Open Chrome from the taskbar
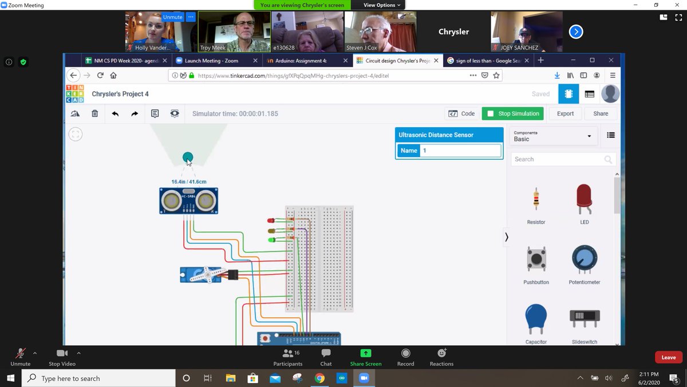This screenshot has width=687, height=387. 319,378
